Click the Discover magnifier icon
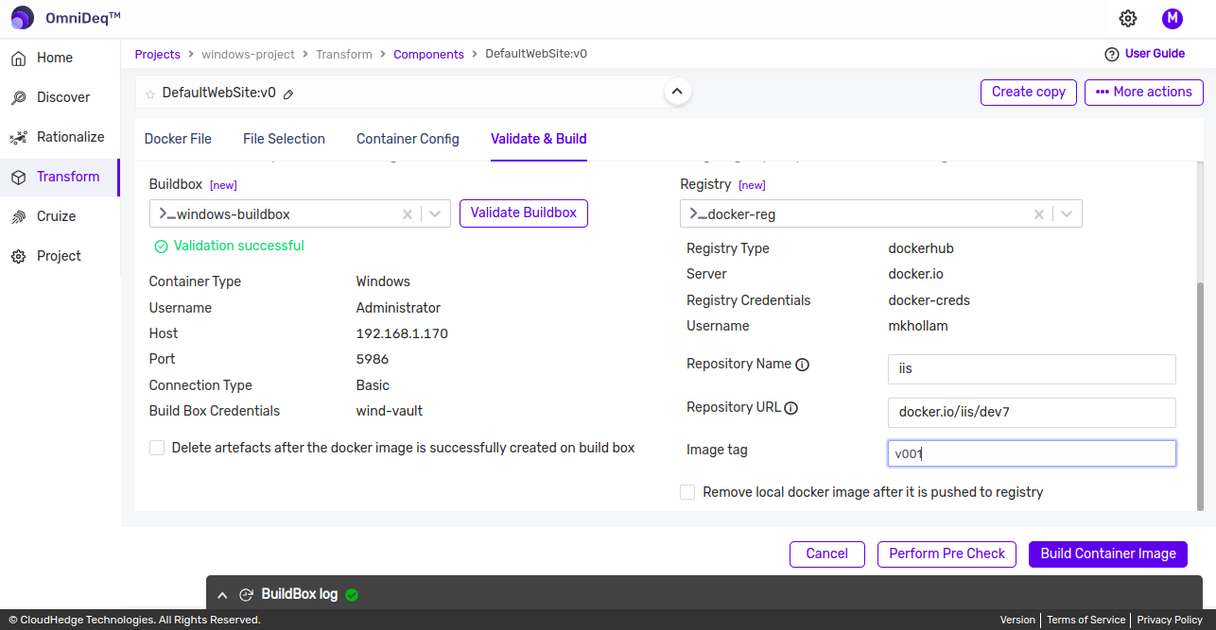The width and height of the screenshot is (1216, 630). (x=18, y=97)
